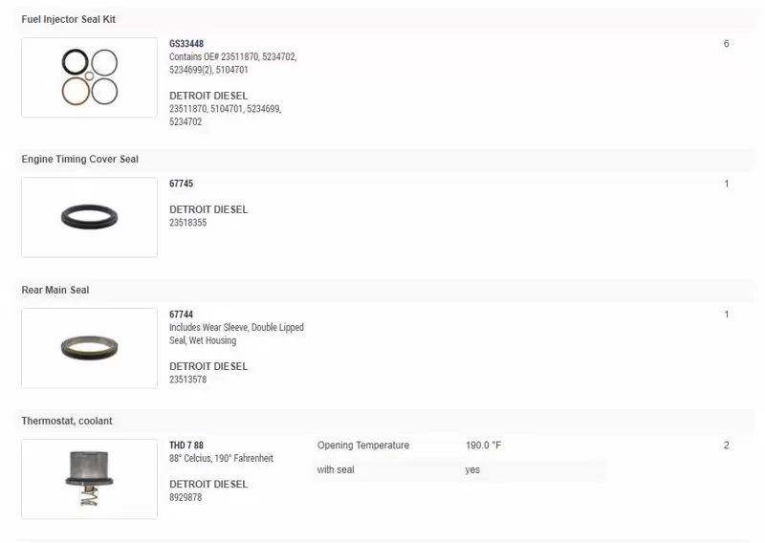Click Detroit Diesel OE number 23518355
This screenshot has width=765, height=543.
click(187, 223)
